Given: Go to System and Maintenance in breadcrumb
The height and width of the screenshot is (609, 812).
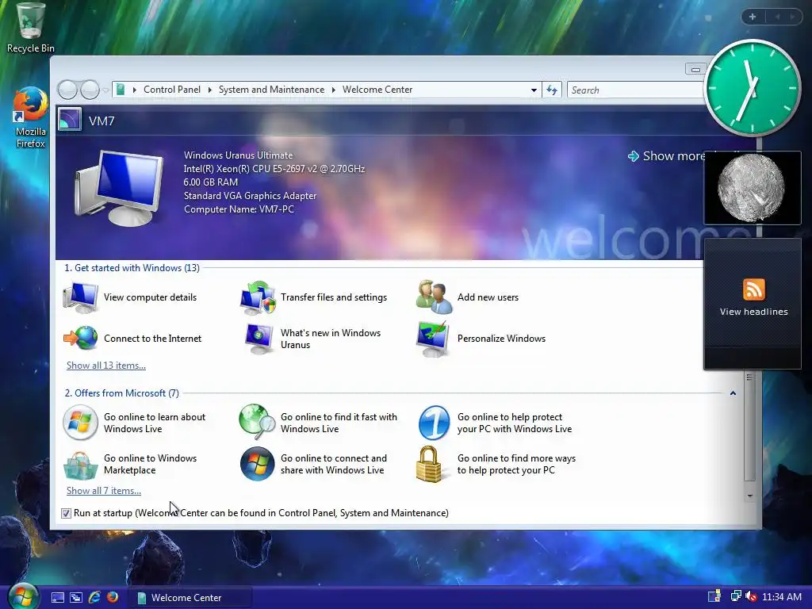Looking at the screenshot, I should [x=271, y=90].
